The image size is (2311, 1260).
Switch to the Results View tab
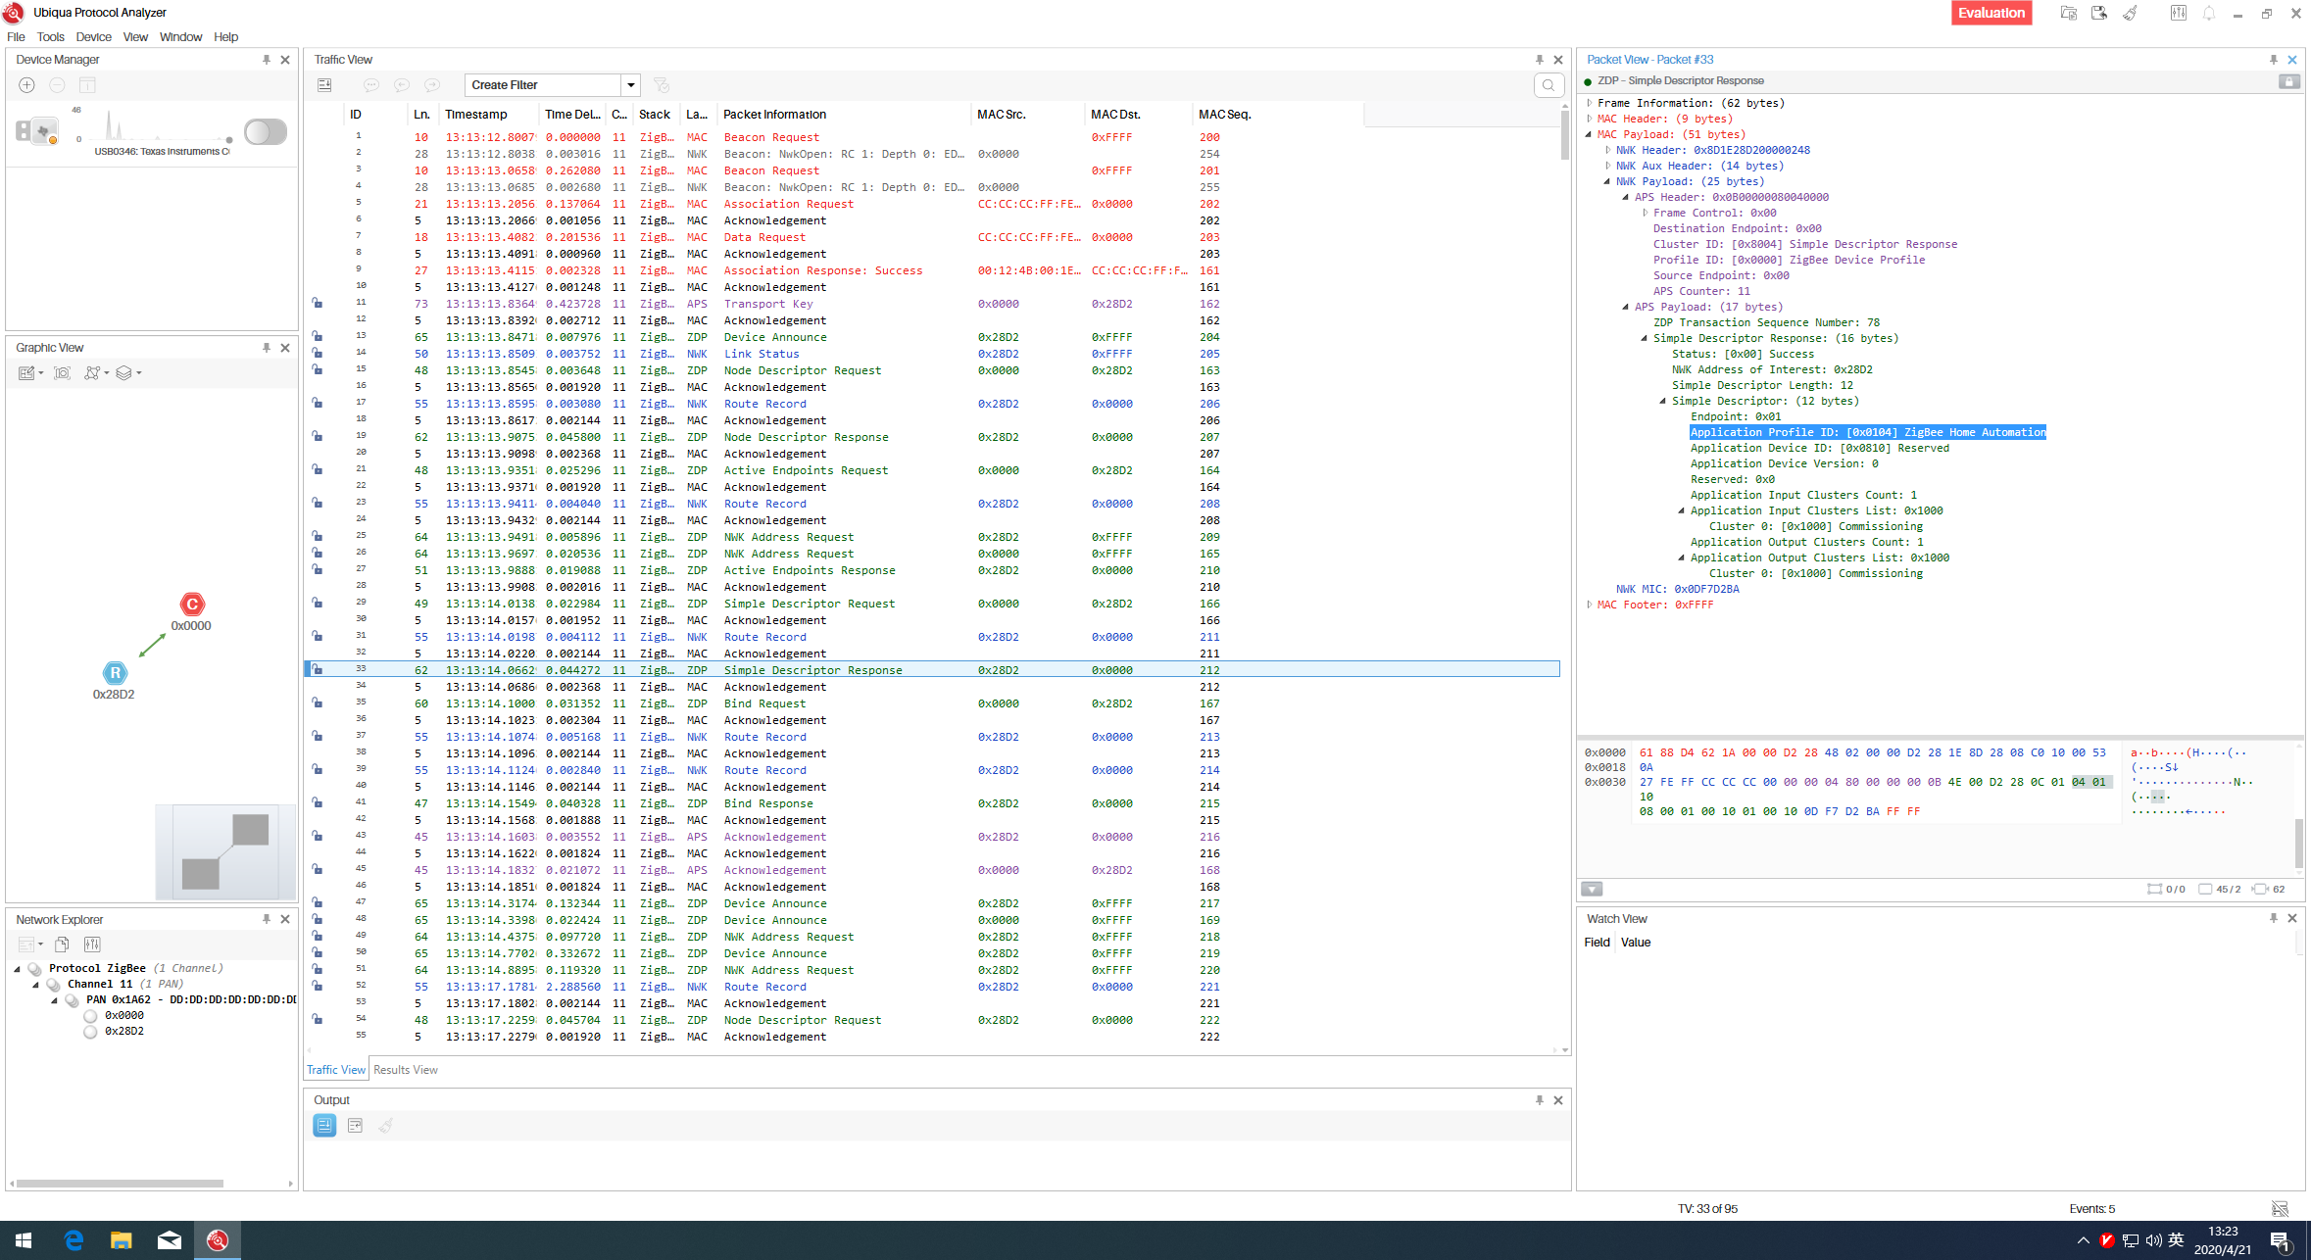(406, 1070)
